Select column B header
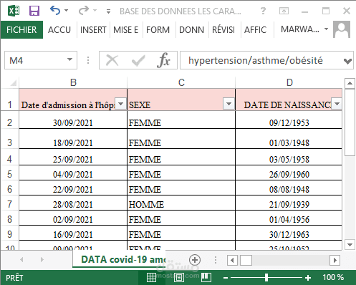 coord(73,82)
